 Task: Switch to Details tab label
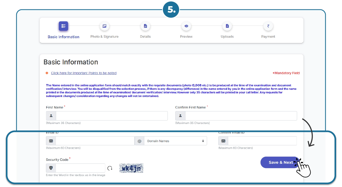pos(145,37)
